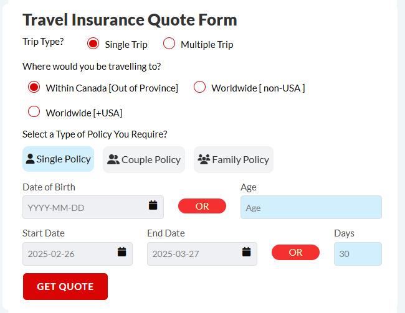Select the Multiple Trip radio button
The height and width of the screenshot is (313, 405).
point(169,44)
